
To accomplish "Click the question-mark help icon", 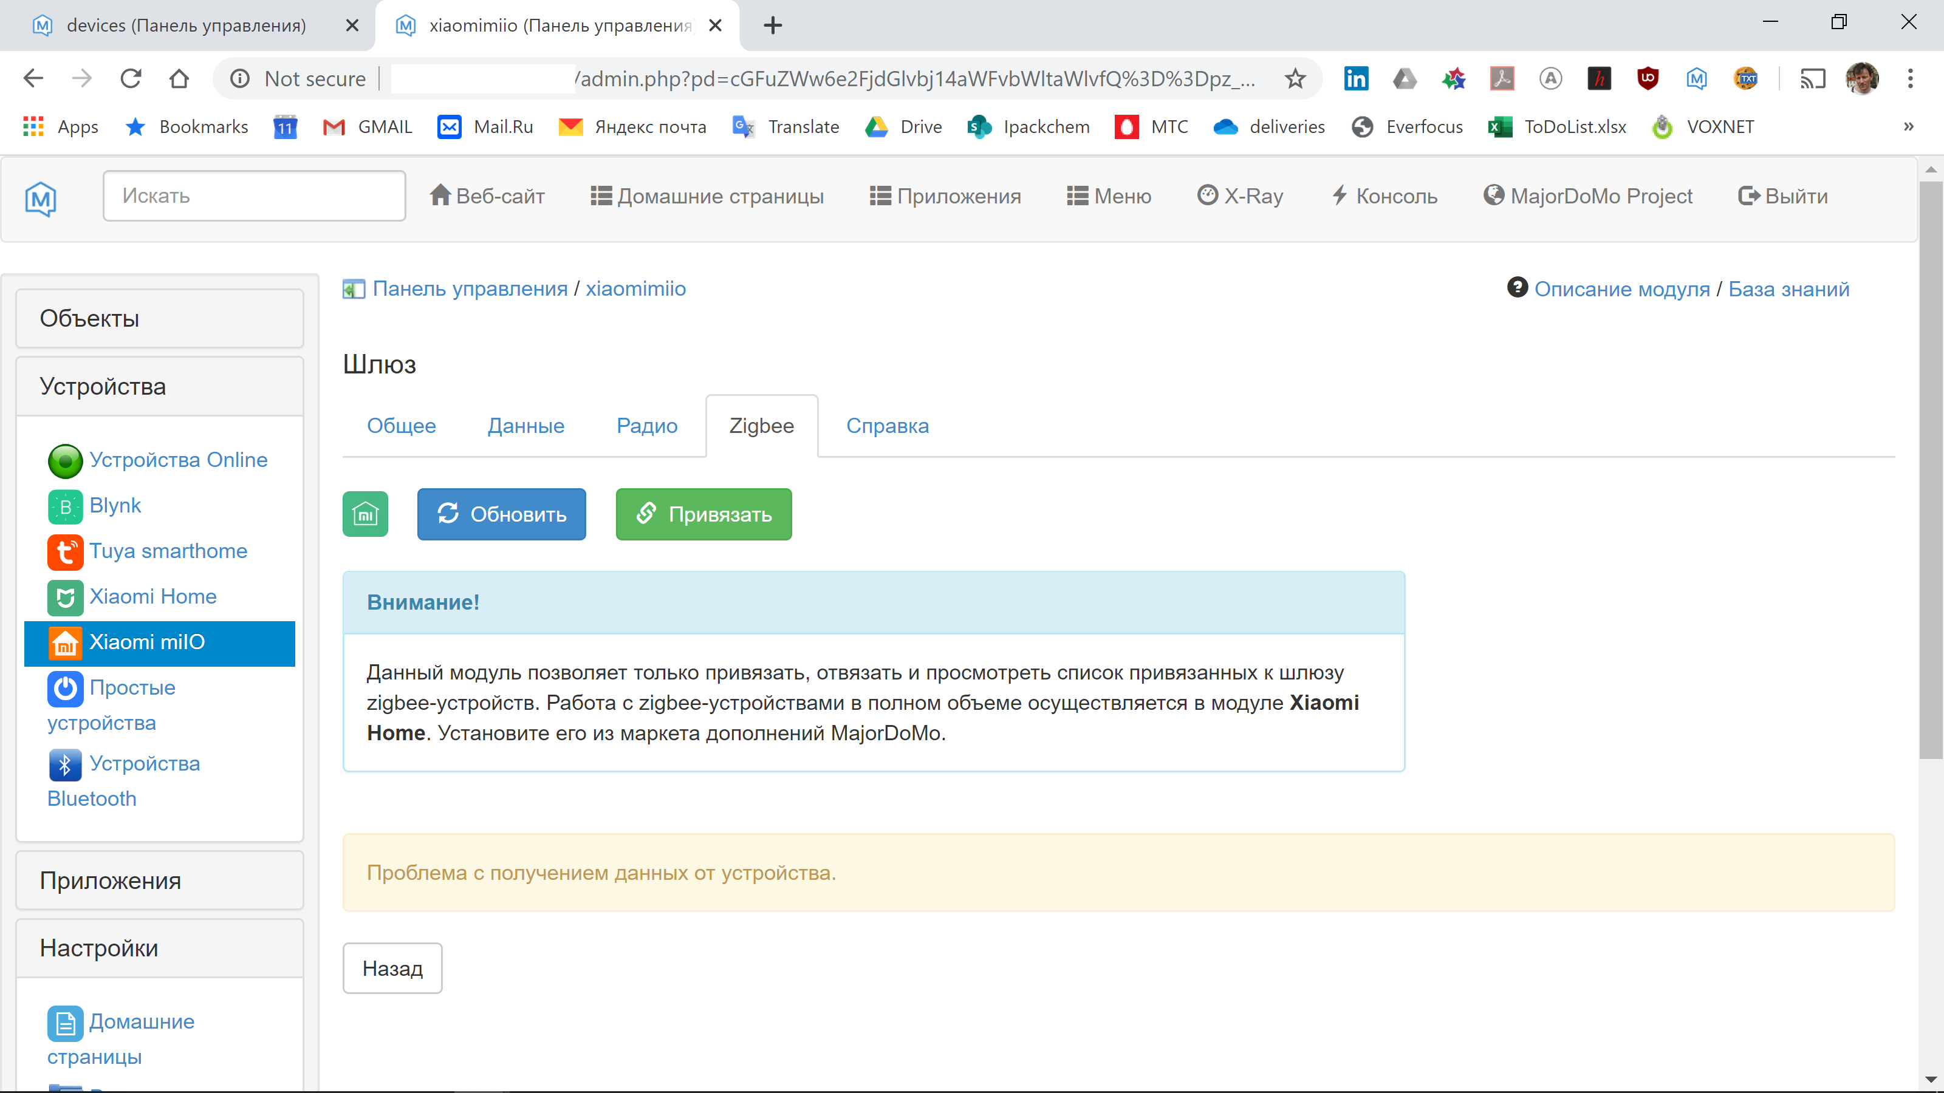I will coord(1518,287).
